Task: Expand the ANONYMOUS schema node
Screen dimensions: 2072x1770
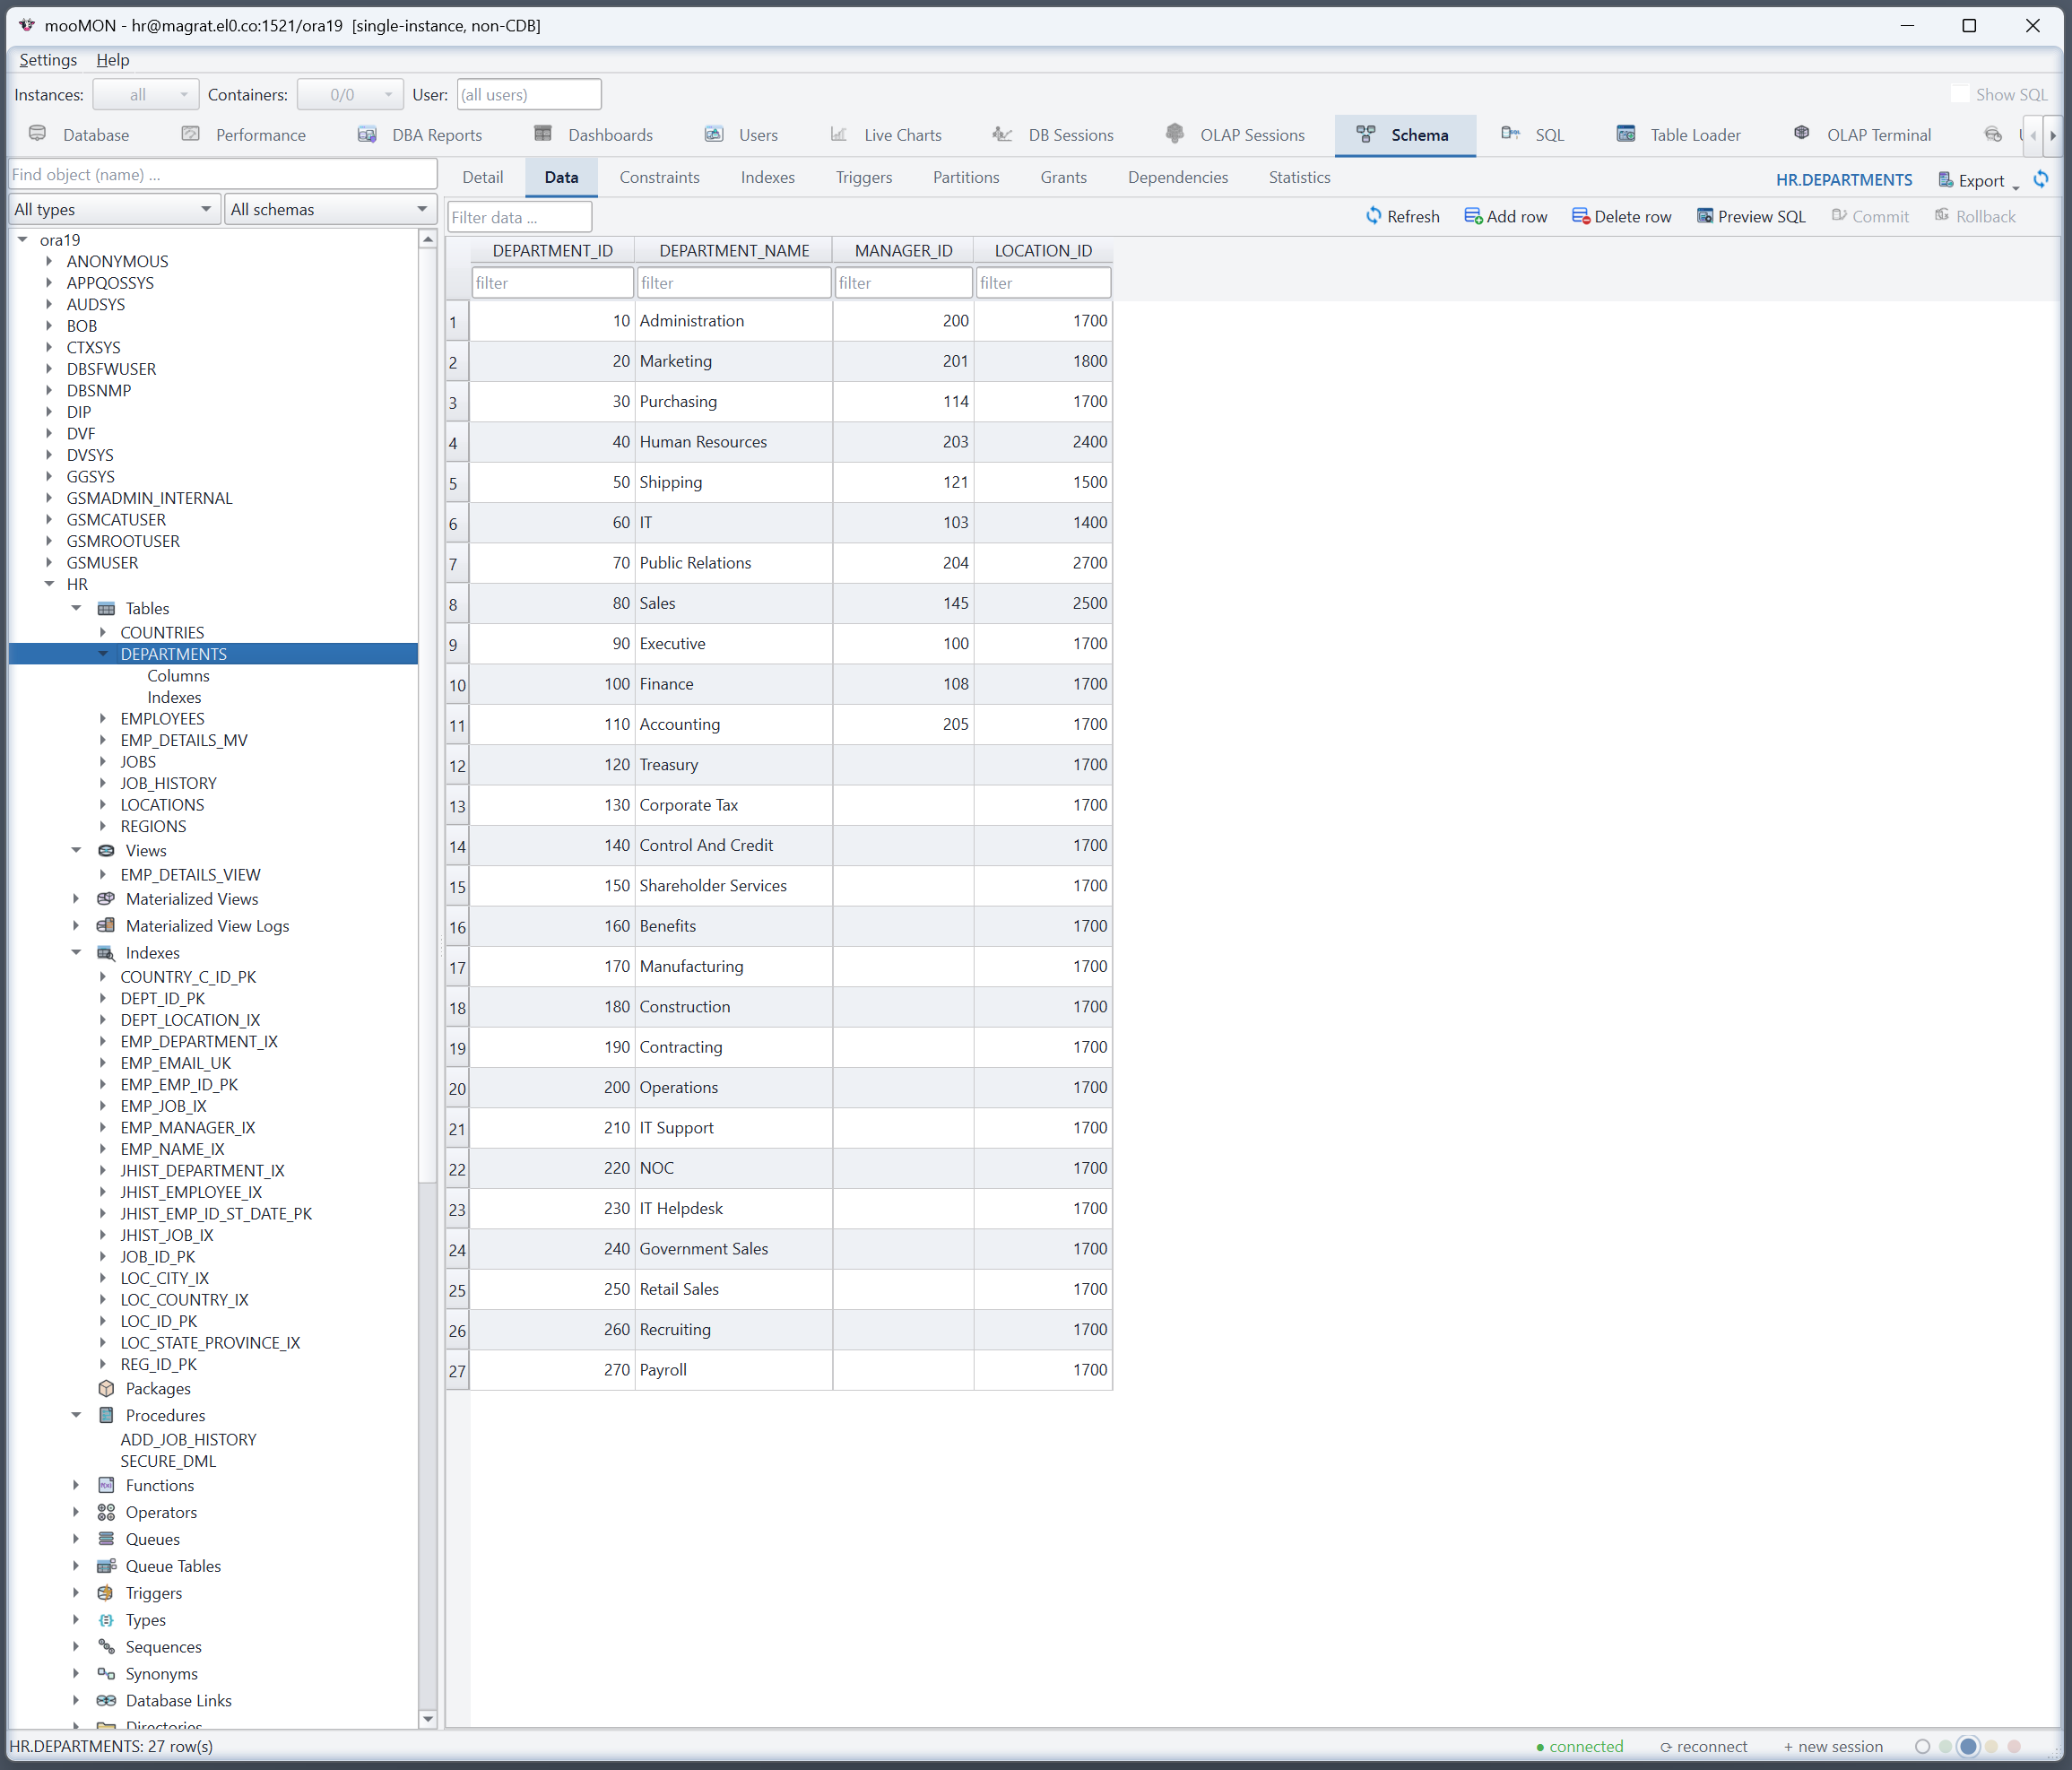Action: click(x=49, y=261)
